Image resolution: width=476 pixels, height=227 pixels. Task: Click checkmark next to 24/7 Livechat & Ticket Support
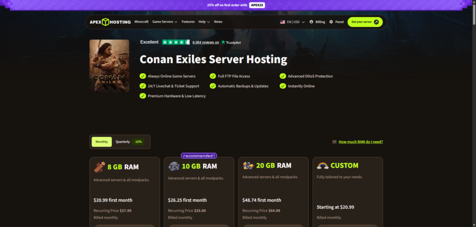tap(143, 86)
